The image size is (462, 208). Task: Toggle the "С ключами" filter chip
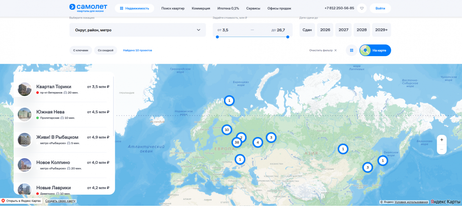pos(80,50)
